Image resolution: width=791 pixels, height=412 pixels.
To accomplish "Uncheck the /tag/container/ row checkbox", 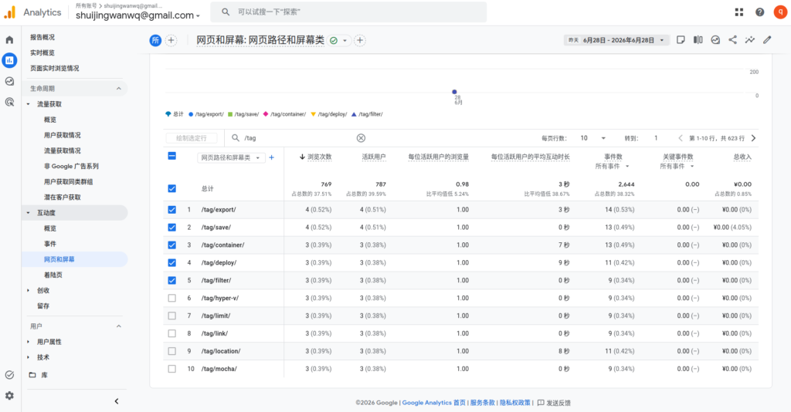I will pyautogui.click(x=172, y=245).
